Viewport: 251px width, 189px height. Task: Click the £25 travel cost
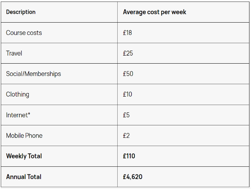[x=128, y=53]
